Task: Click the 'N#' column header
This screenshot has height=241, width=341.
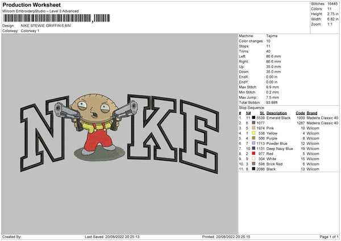Action: (248, 113)
